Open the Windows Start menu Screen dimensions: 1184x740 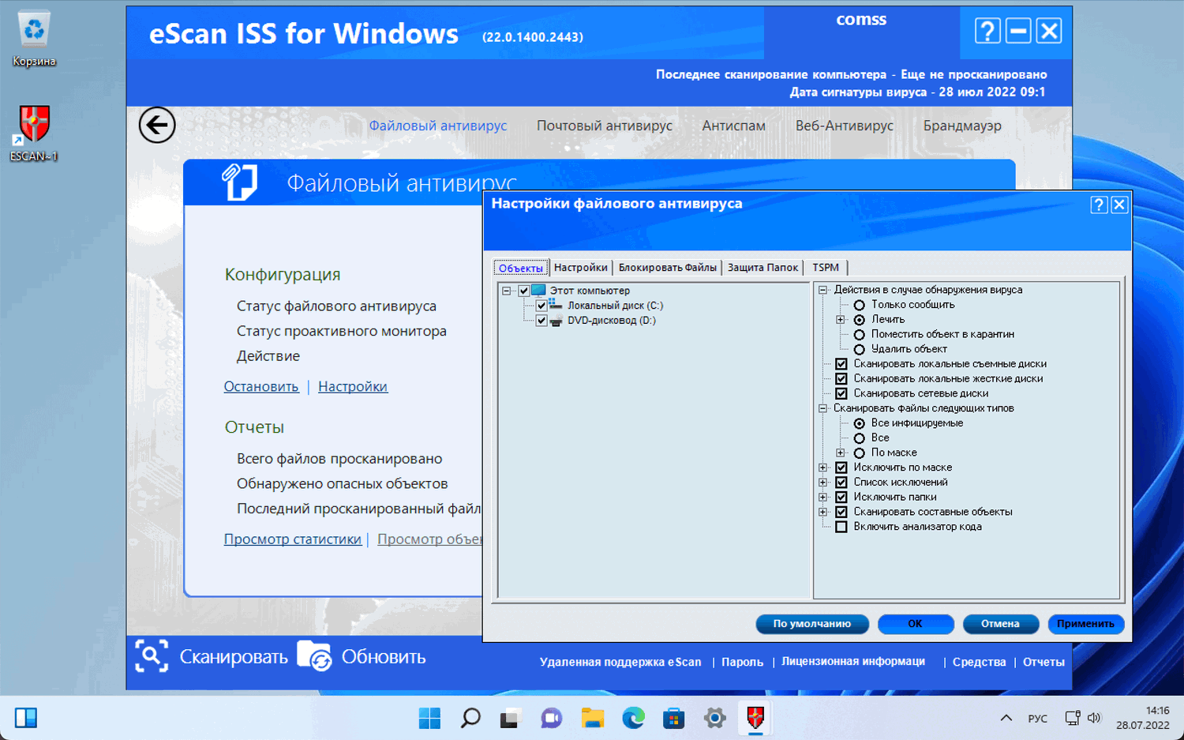click(x=430, y=718)
